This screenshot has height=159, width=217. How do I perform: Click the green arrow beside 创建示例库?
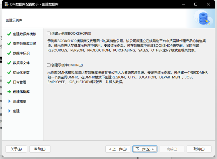pos(9,92)
